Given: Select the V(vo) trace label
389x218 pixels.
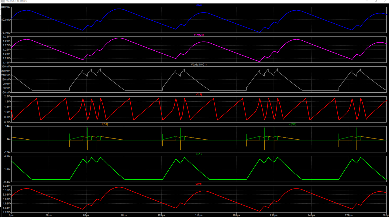Looking at the screenshot, I should coord(199,184).
